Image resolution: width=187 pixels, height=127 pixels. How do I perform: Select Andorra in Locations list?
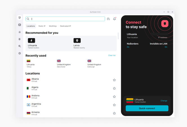71,97
